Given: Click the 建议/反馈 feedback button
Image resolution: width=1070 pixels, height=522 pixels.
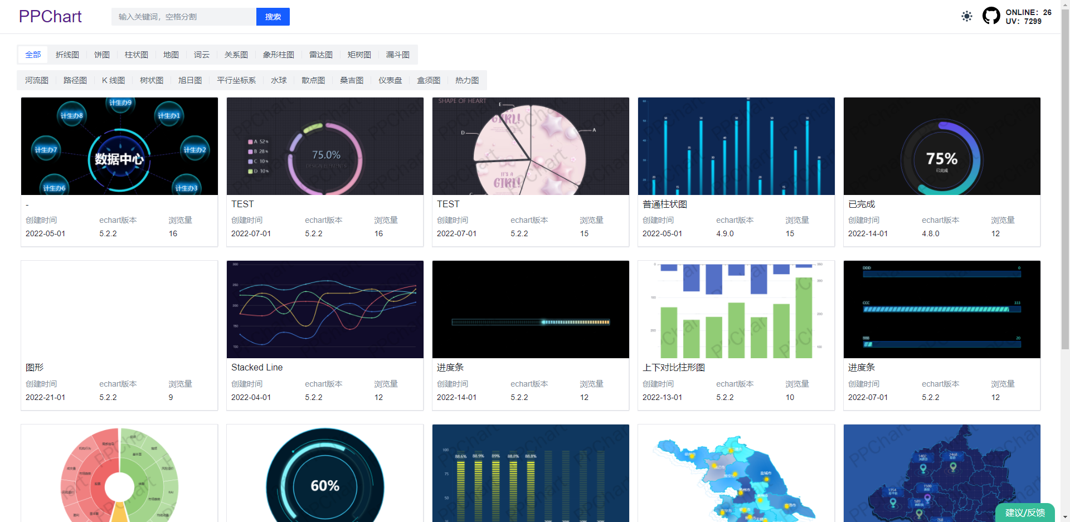Looking at the screenshot, I should click(1025, 513).
